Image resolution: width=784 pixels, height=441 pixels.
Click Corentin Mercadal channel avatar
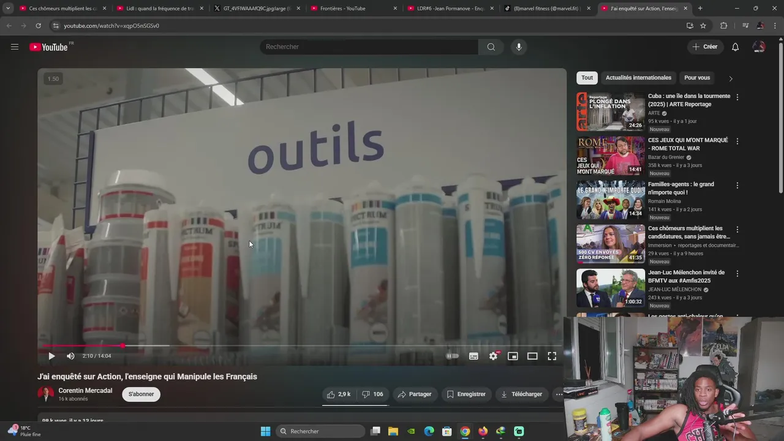pos(45,394)
